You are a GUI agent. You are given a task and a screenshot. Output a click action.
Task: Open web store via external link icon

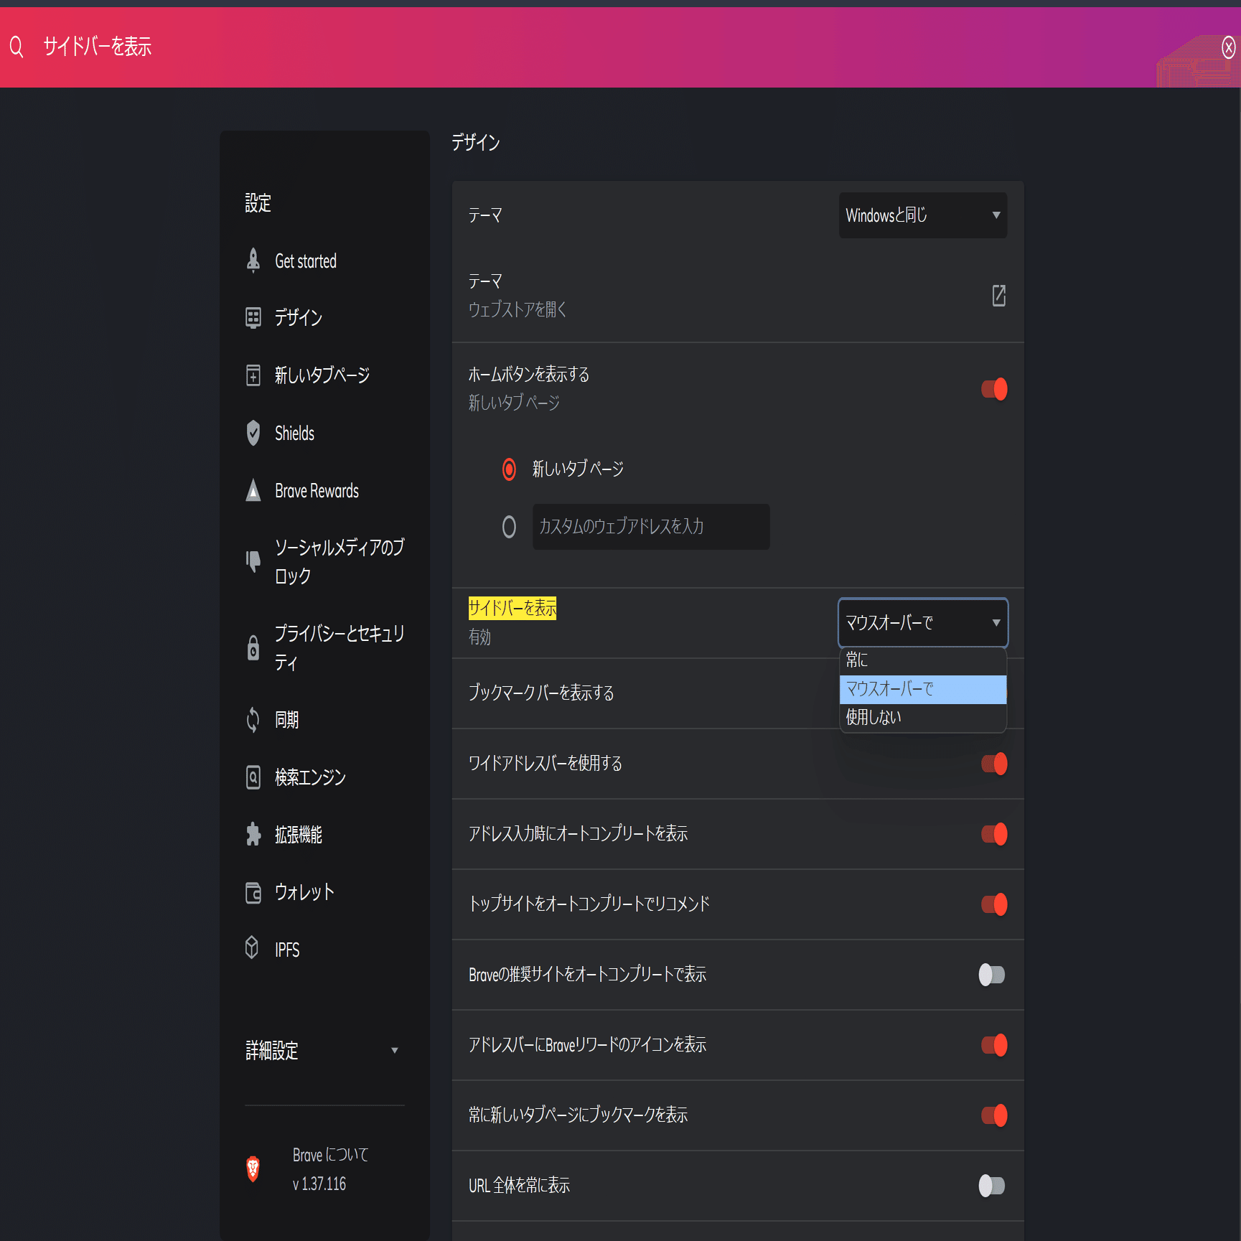pos(998,295)
